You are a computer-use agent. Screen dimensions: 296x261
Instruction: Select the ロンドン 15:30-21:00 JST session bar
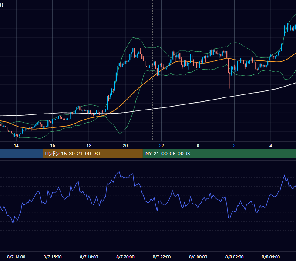click(x=92, y=154)
